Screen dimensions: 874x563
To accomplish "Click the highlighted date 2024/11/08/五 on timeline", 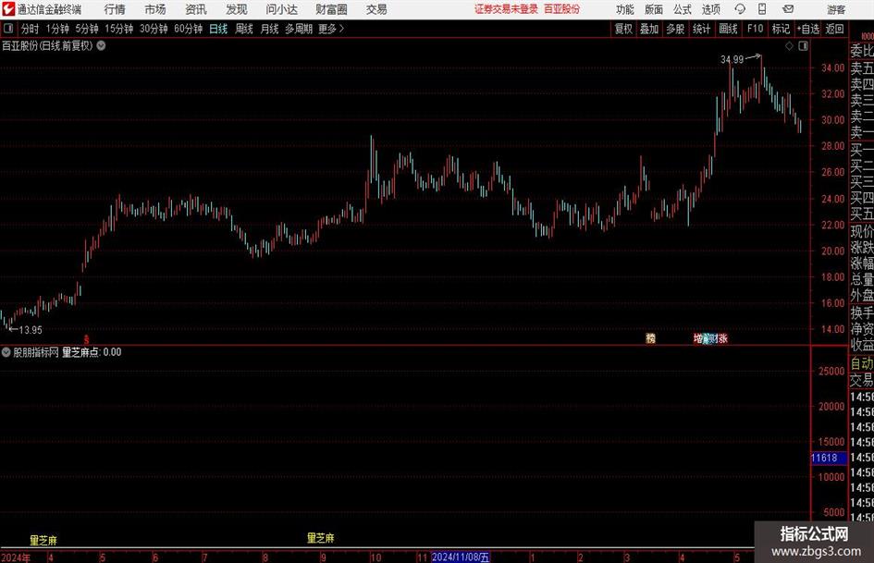I will [x=461, y=557].
